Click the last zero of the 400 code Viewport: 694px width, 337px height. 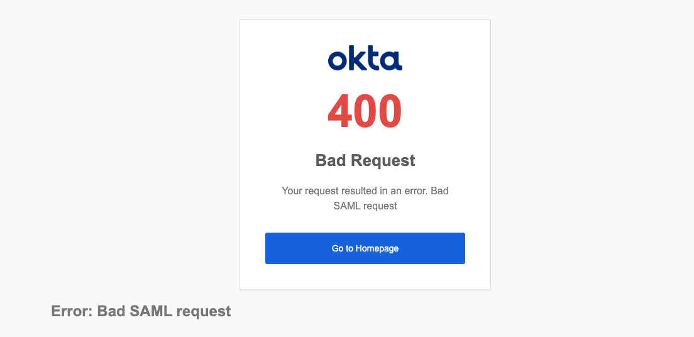point(390,111)
